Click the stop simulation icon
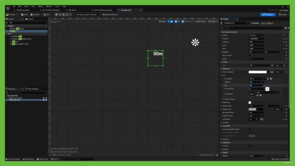 coord(64,14)
